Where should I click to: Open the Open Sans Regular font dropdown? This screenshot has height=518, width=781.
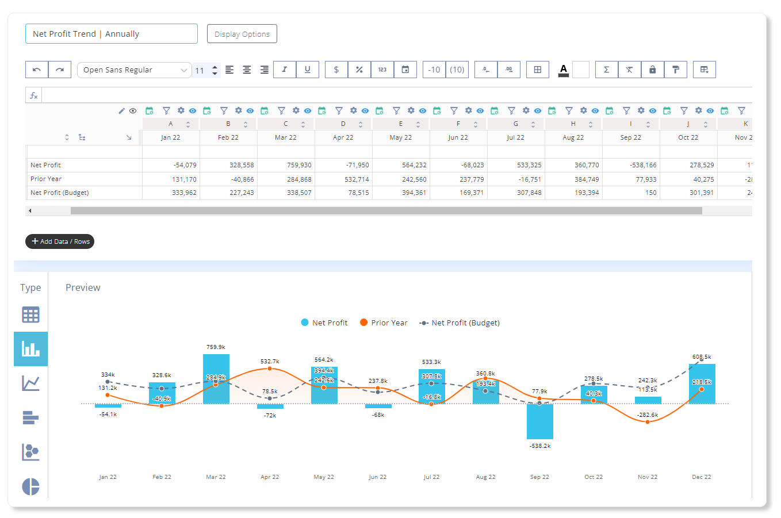[x=134, y=70]
